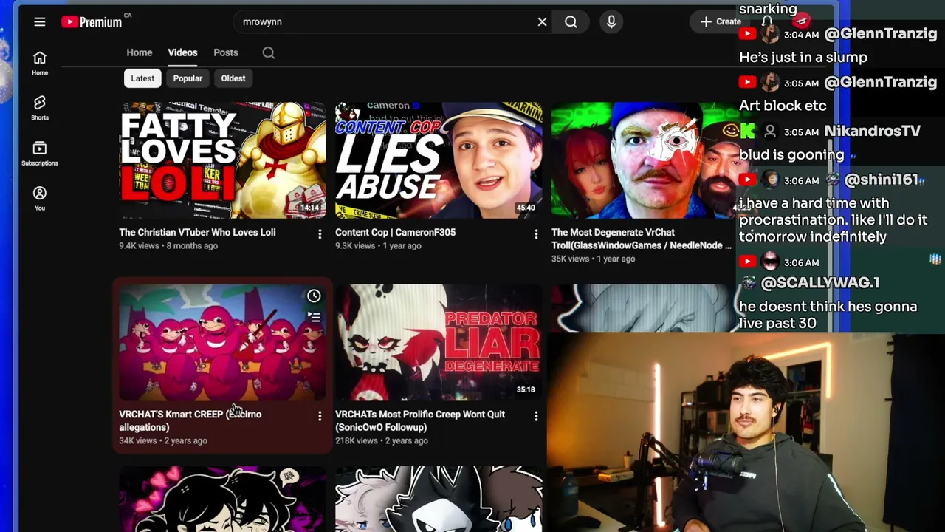Click chat message about living past 30

(x=828, y=315)
